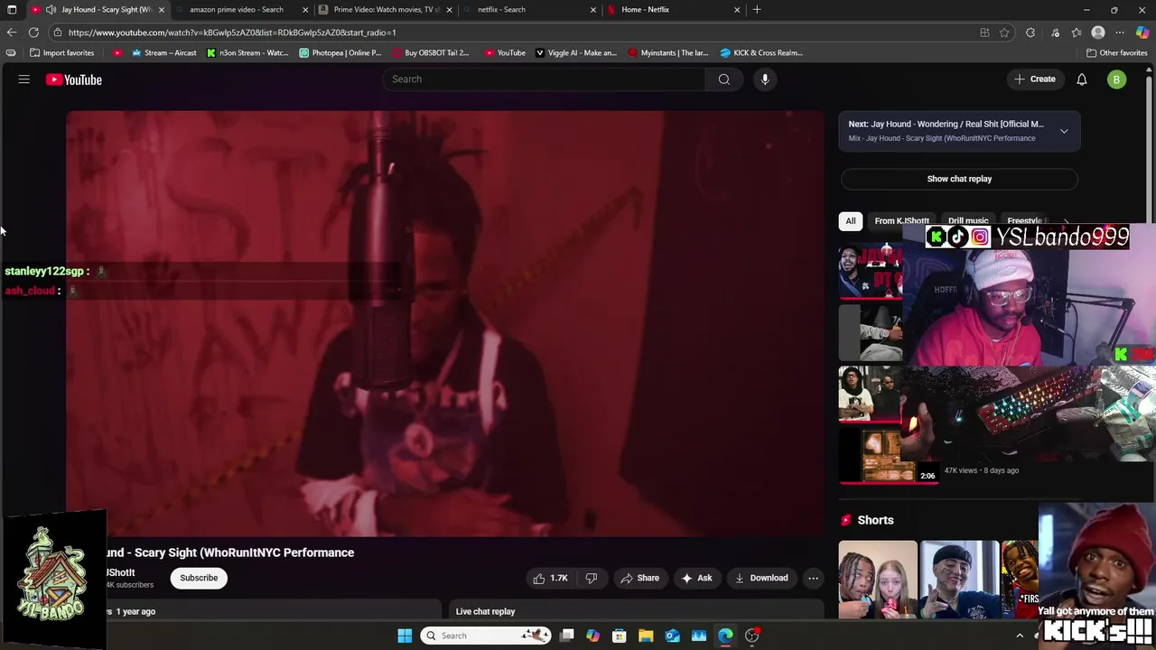Open the YouTube guide hamburger menu
Screen dimensions: 1156x650
24,79
